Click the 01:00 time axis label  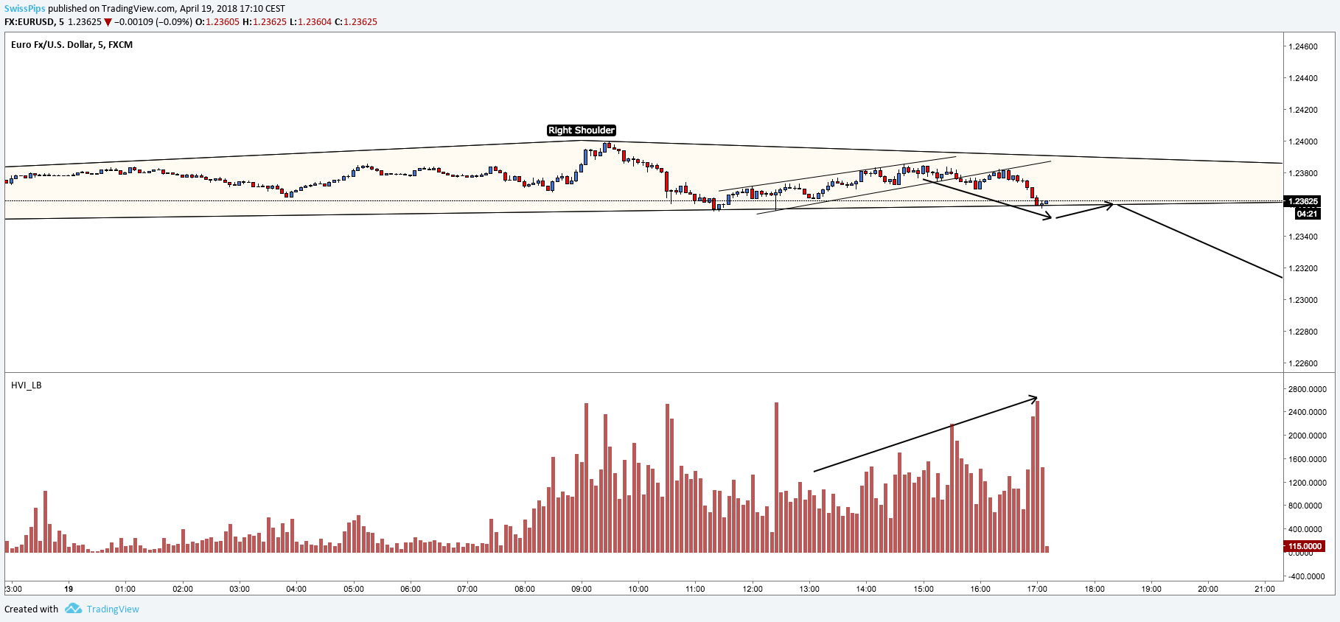tap(125, 589)
